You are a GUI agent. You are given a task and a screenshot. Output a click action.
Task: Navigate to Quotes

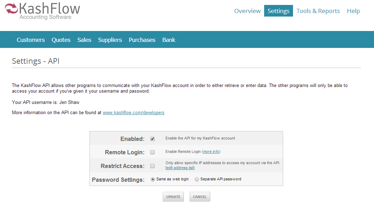[61, 40]
